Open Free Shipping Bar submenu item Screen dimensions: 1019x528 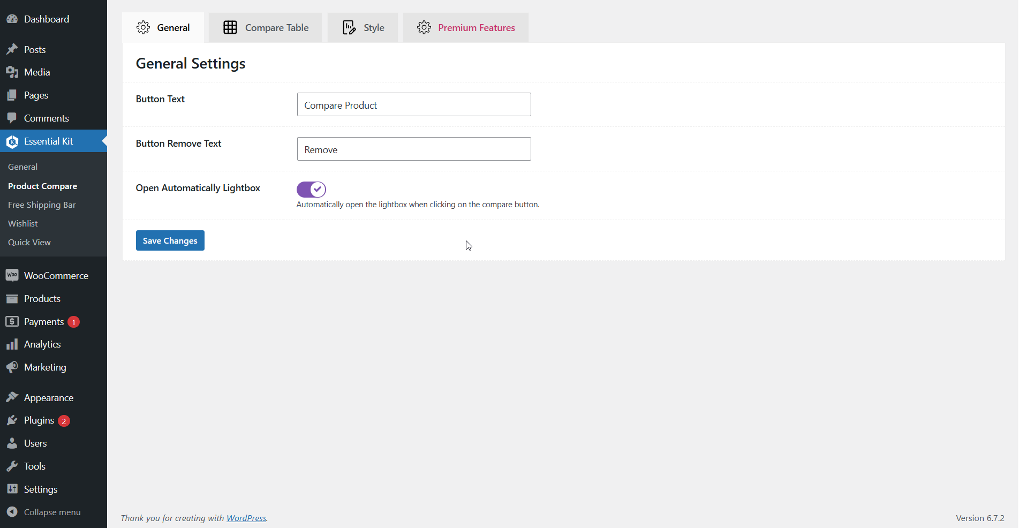click(42, 205)
